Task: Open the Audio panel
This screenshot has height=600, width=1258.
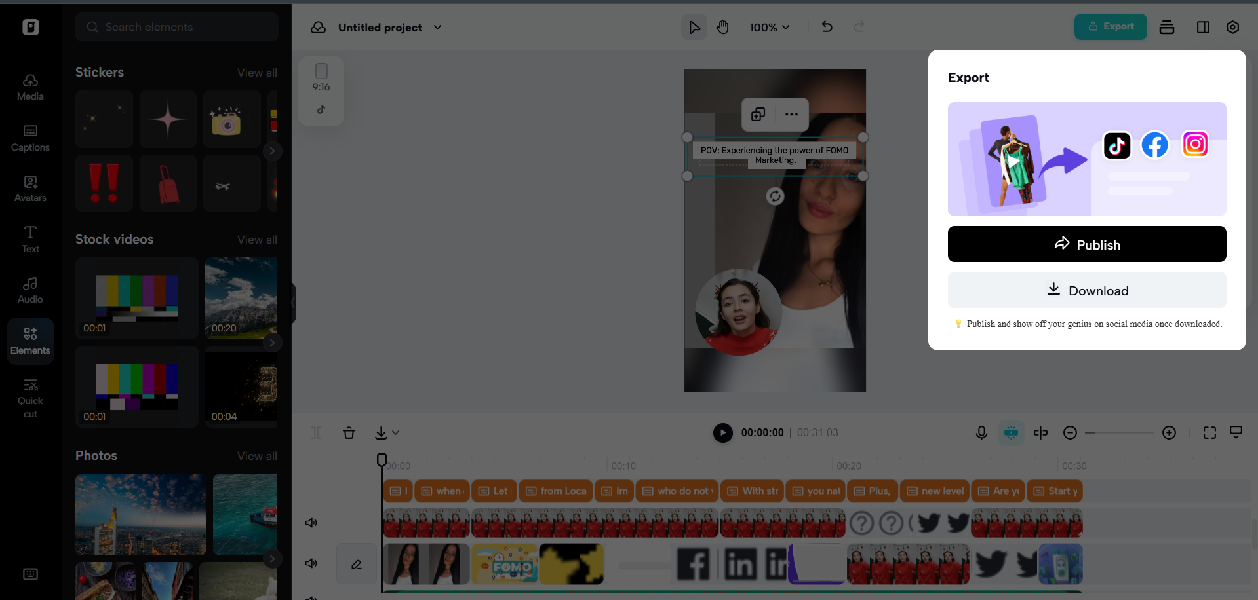Action: click(30, 290)
